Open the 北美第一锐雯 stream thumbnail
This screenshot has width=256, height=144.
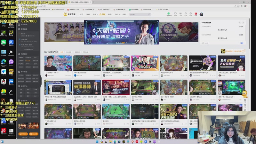[116, 87]
